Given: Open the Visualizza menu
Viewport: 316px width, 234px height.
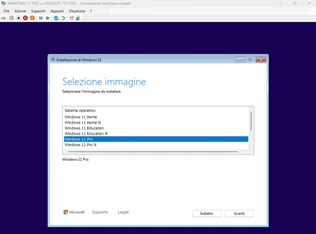Looking at the screenshot, I should 77,11.
